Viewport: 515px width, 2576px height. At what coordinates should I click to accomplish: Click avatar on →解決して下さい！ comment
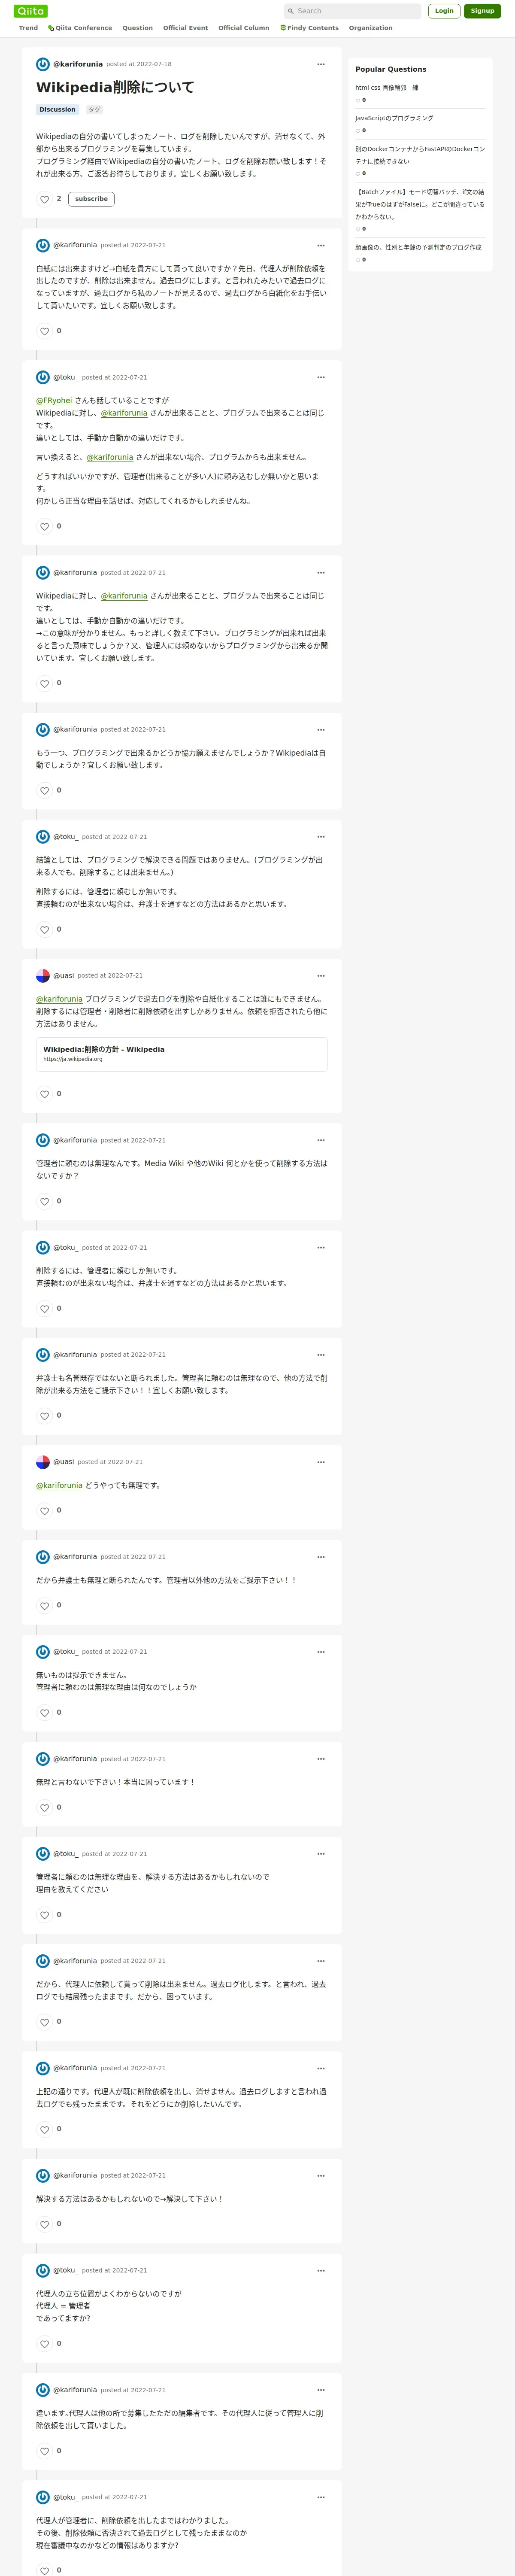[x=43, y=2175]
